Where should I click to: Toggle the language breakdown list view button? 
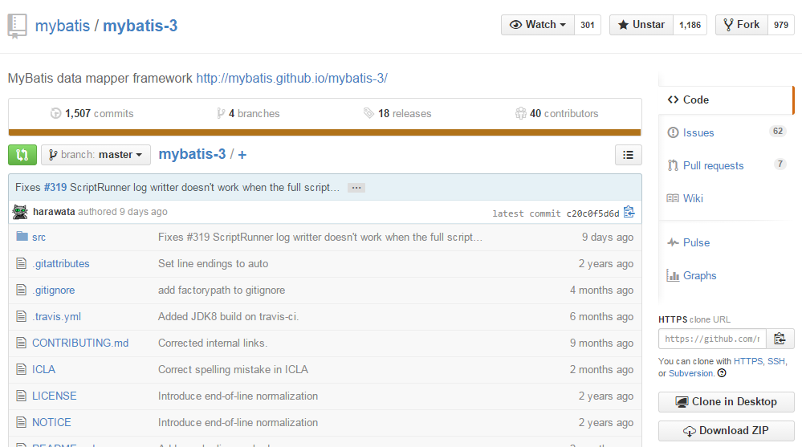click(628, 155)
